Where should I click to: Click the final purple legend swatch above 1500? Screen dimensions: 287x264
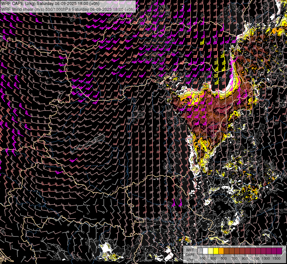(279, 251)
